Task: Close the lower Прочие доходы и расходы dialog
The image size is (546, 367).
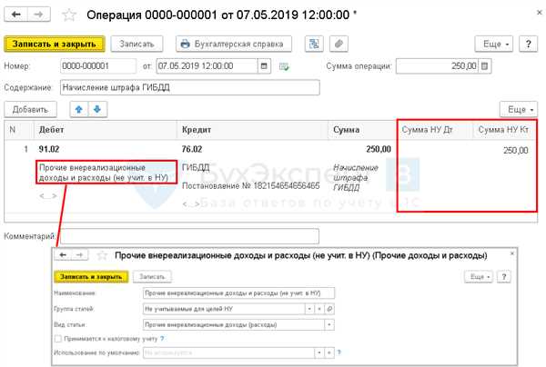Action: 511,253
